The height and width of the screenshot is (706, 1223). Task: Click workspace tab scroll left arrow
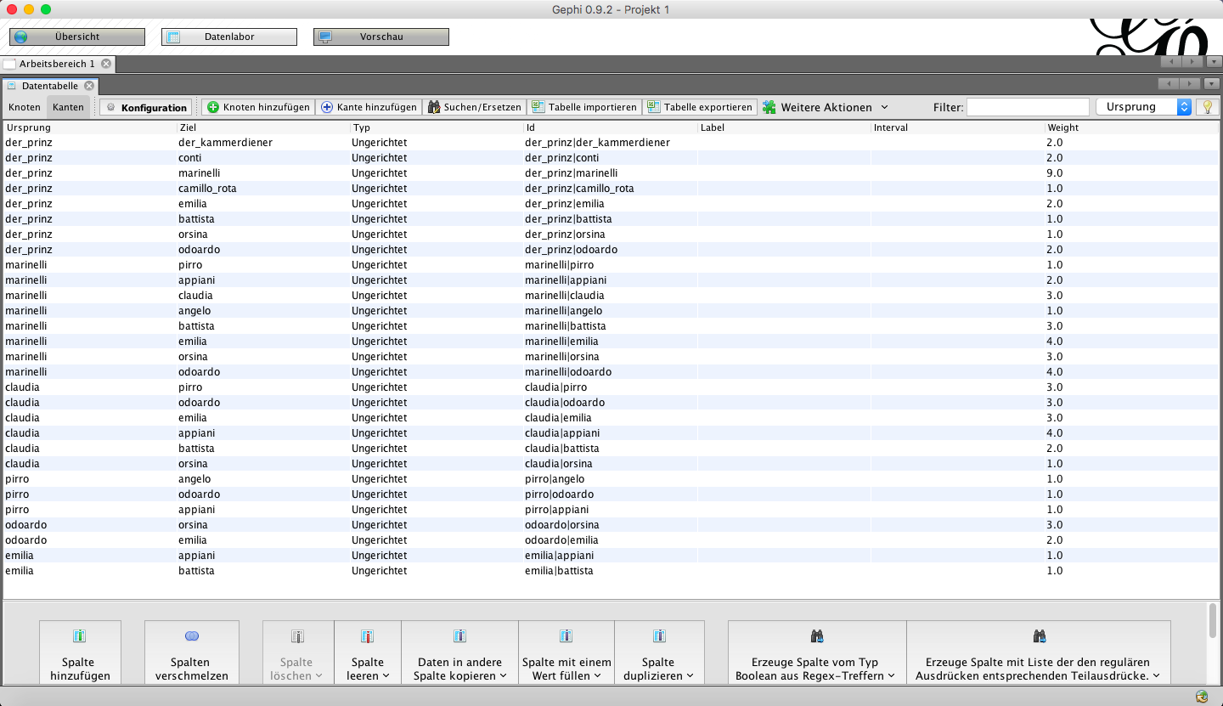pyautogui.click(x=1170, y=62)
